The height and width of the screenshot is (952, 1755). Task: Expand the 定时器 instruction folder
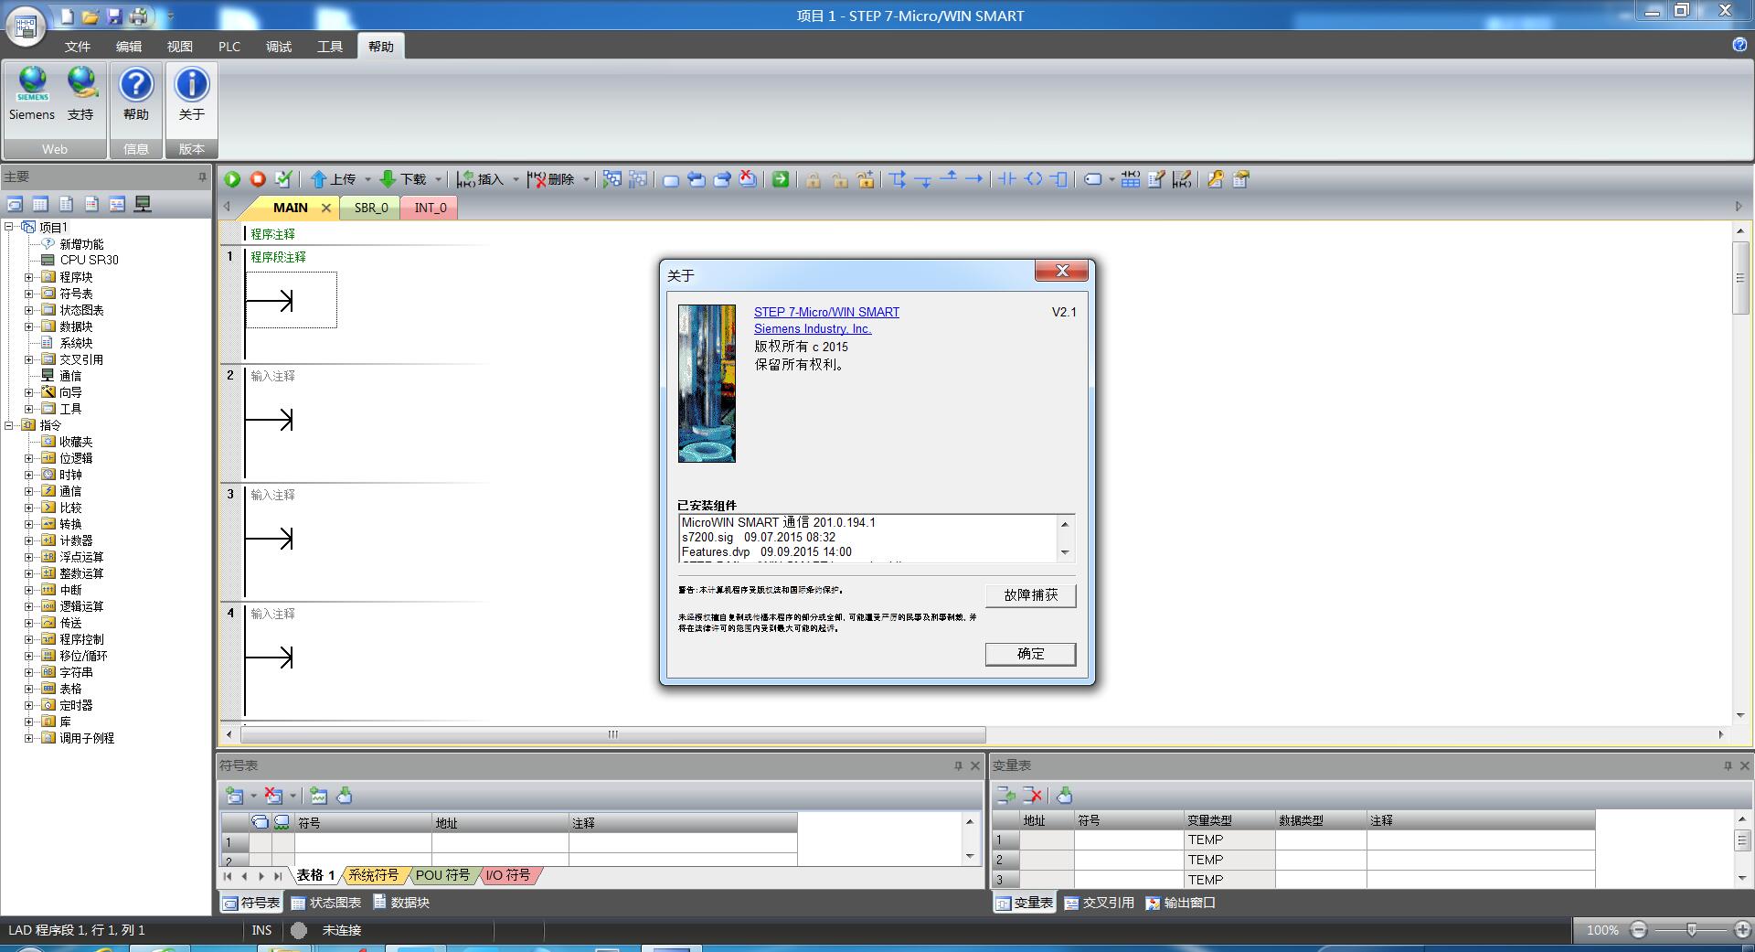[x=29, y=705]
